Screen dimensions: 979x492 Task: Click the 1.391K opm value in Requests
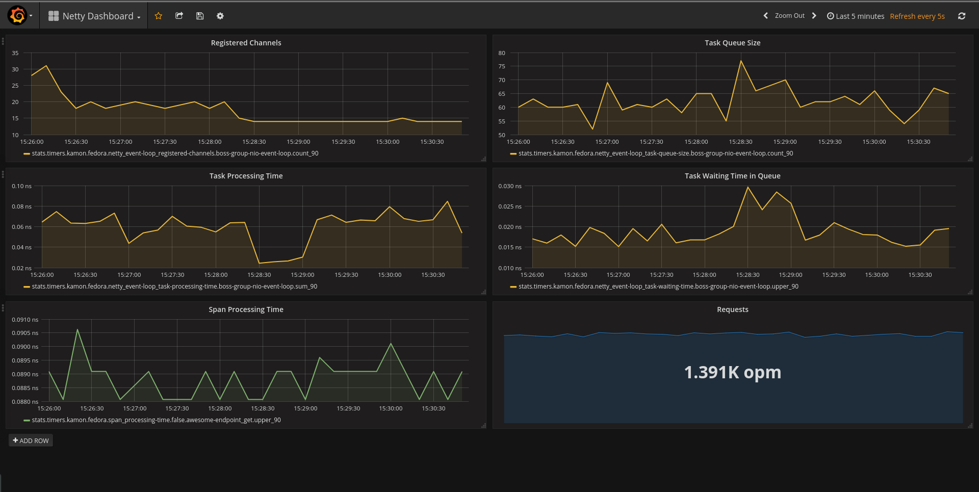click(x=732, y=372)
